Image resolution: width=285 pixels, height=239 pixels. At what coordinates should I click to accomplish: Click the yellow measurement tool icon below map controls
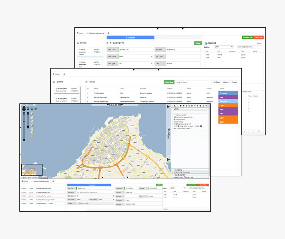(x=32, y=136)
